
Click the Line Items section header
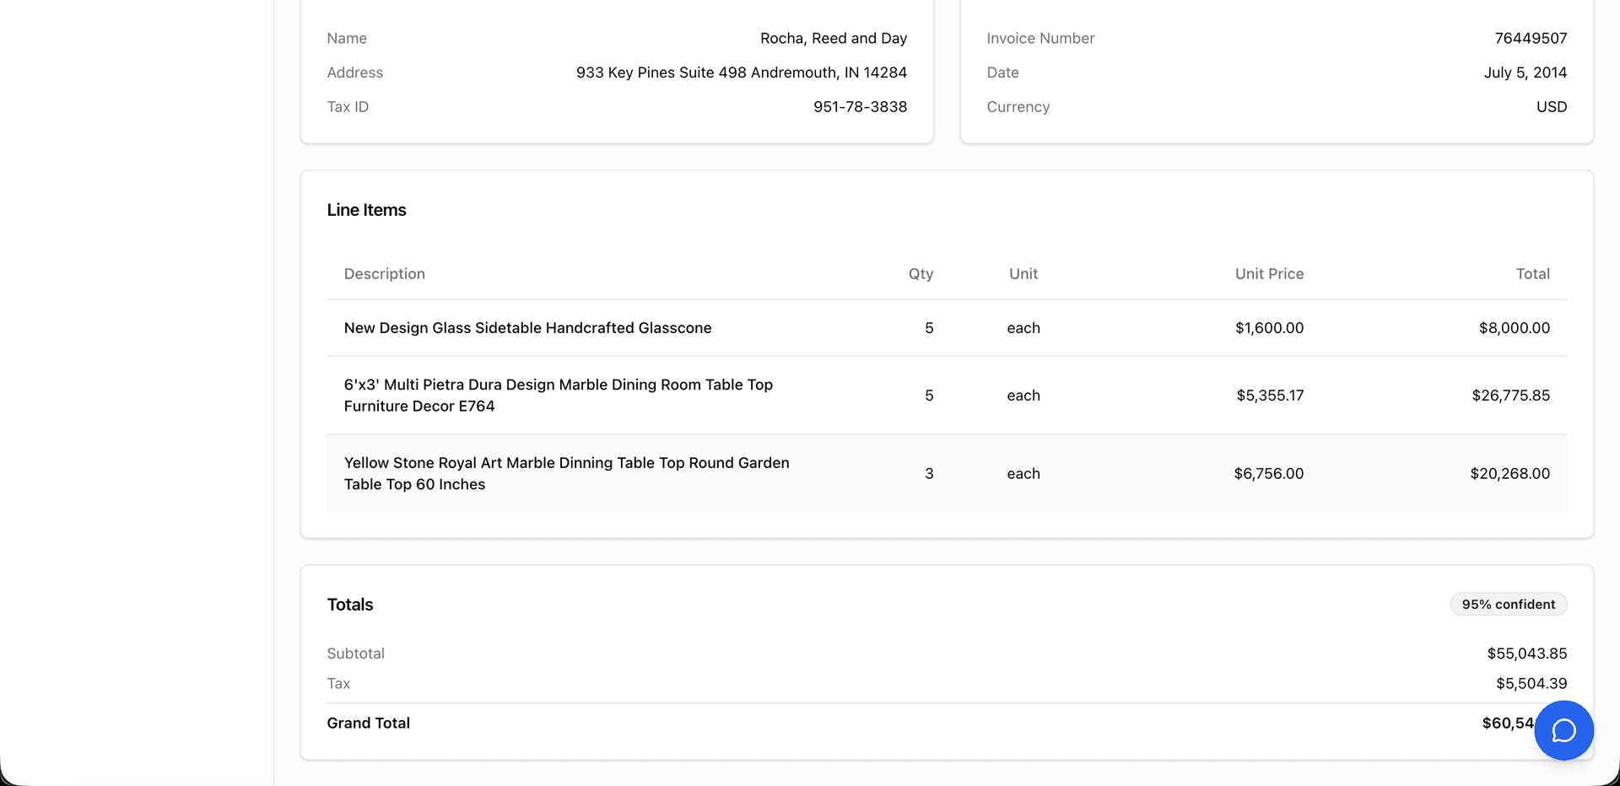[x=367, y=209]
